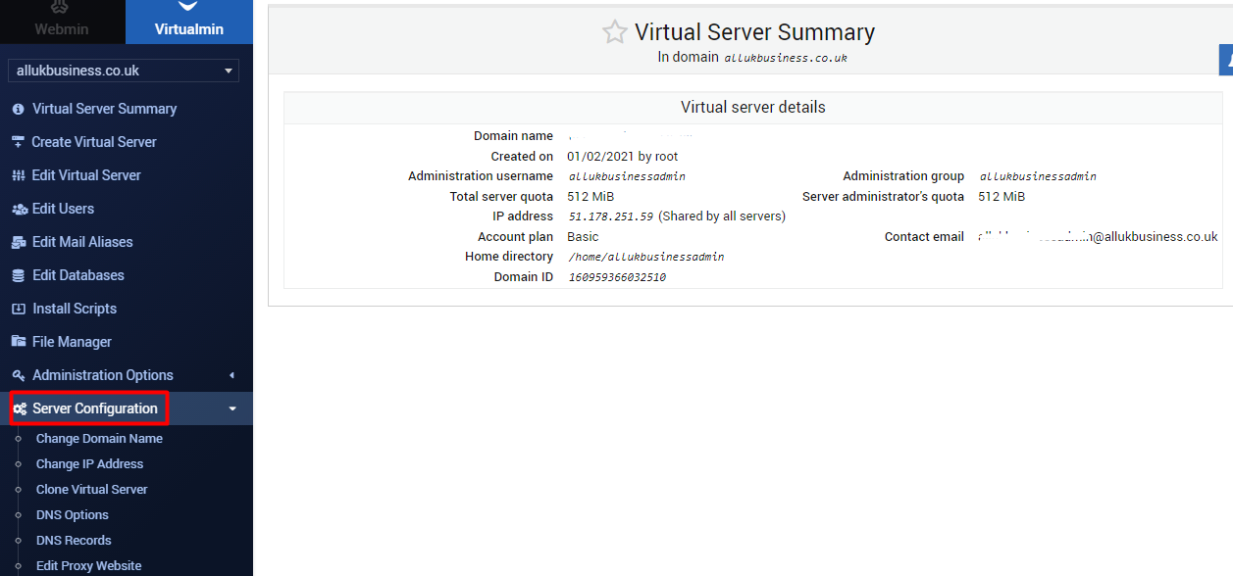The height and width of the screenshot is (576, 1233).
Task: Collapse Server Configuration with its arrow
Action: click(231, 408)
